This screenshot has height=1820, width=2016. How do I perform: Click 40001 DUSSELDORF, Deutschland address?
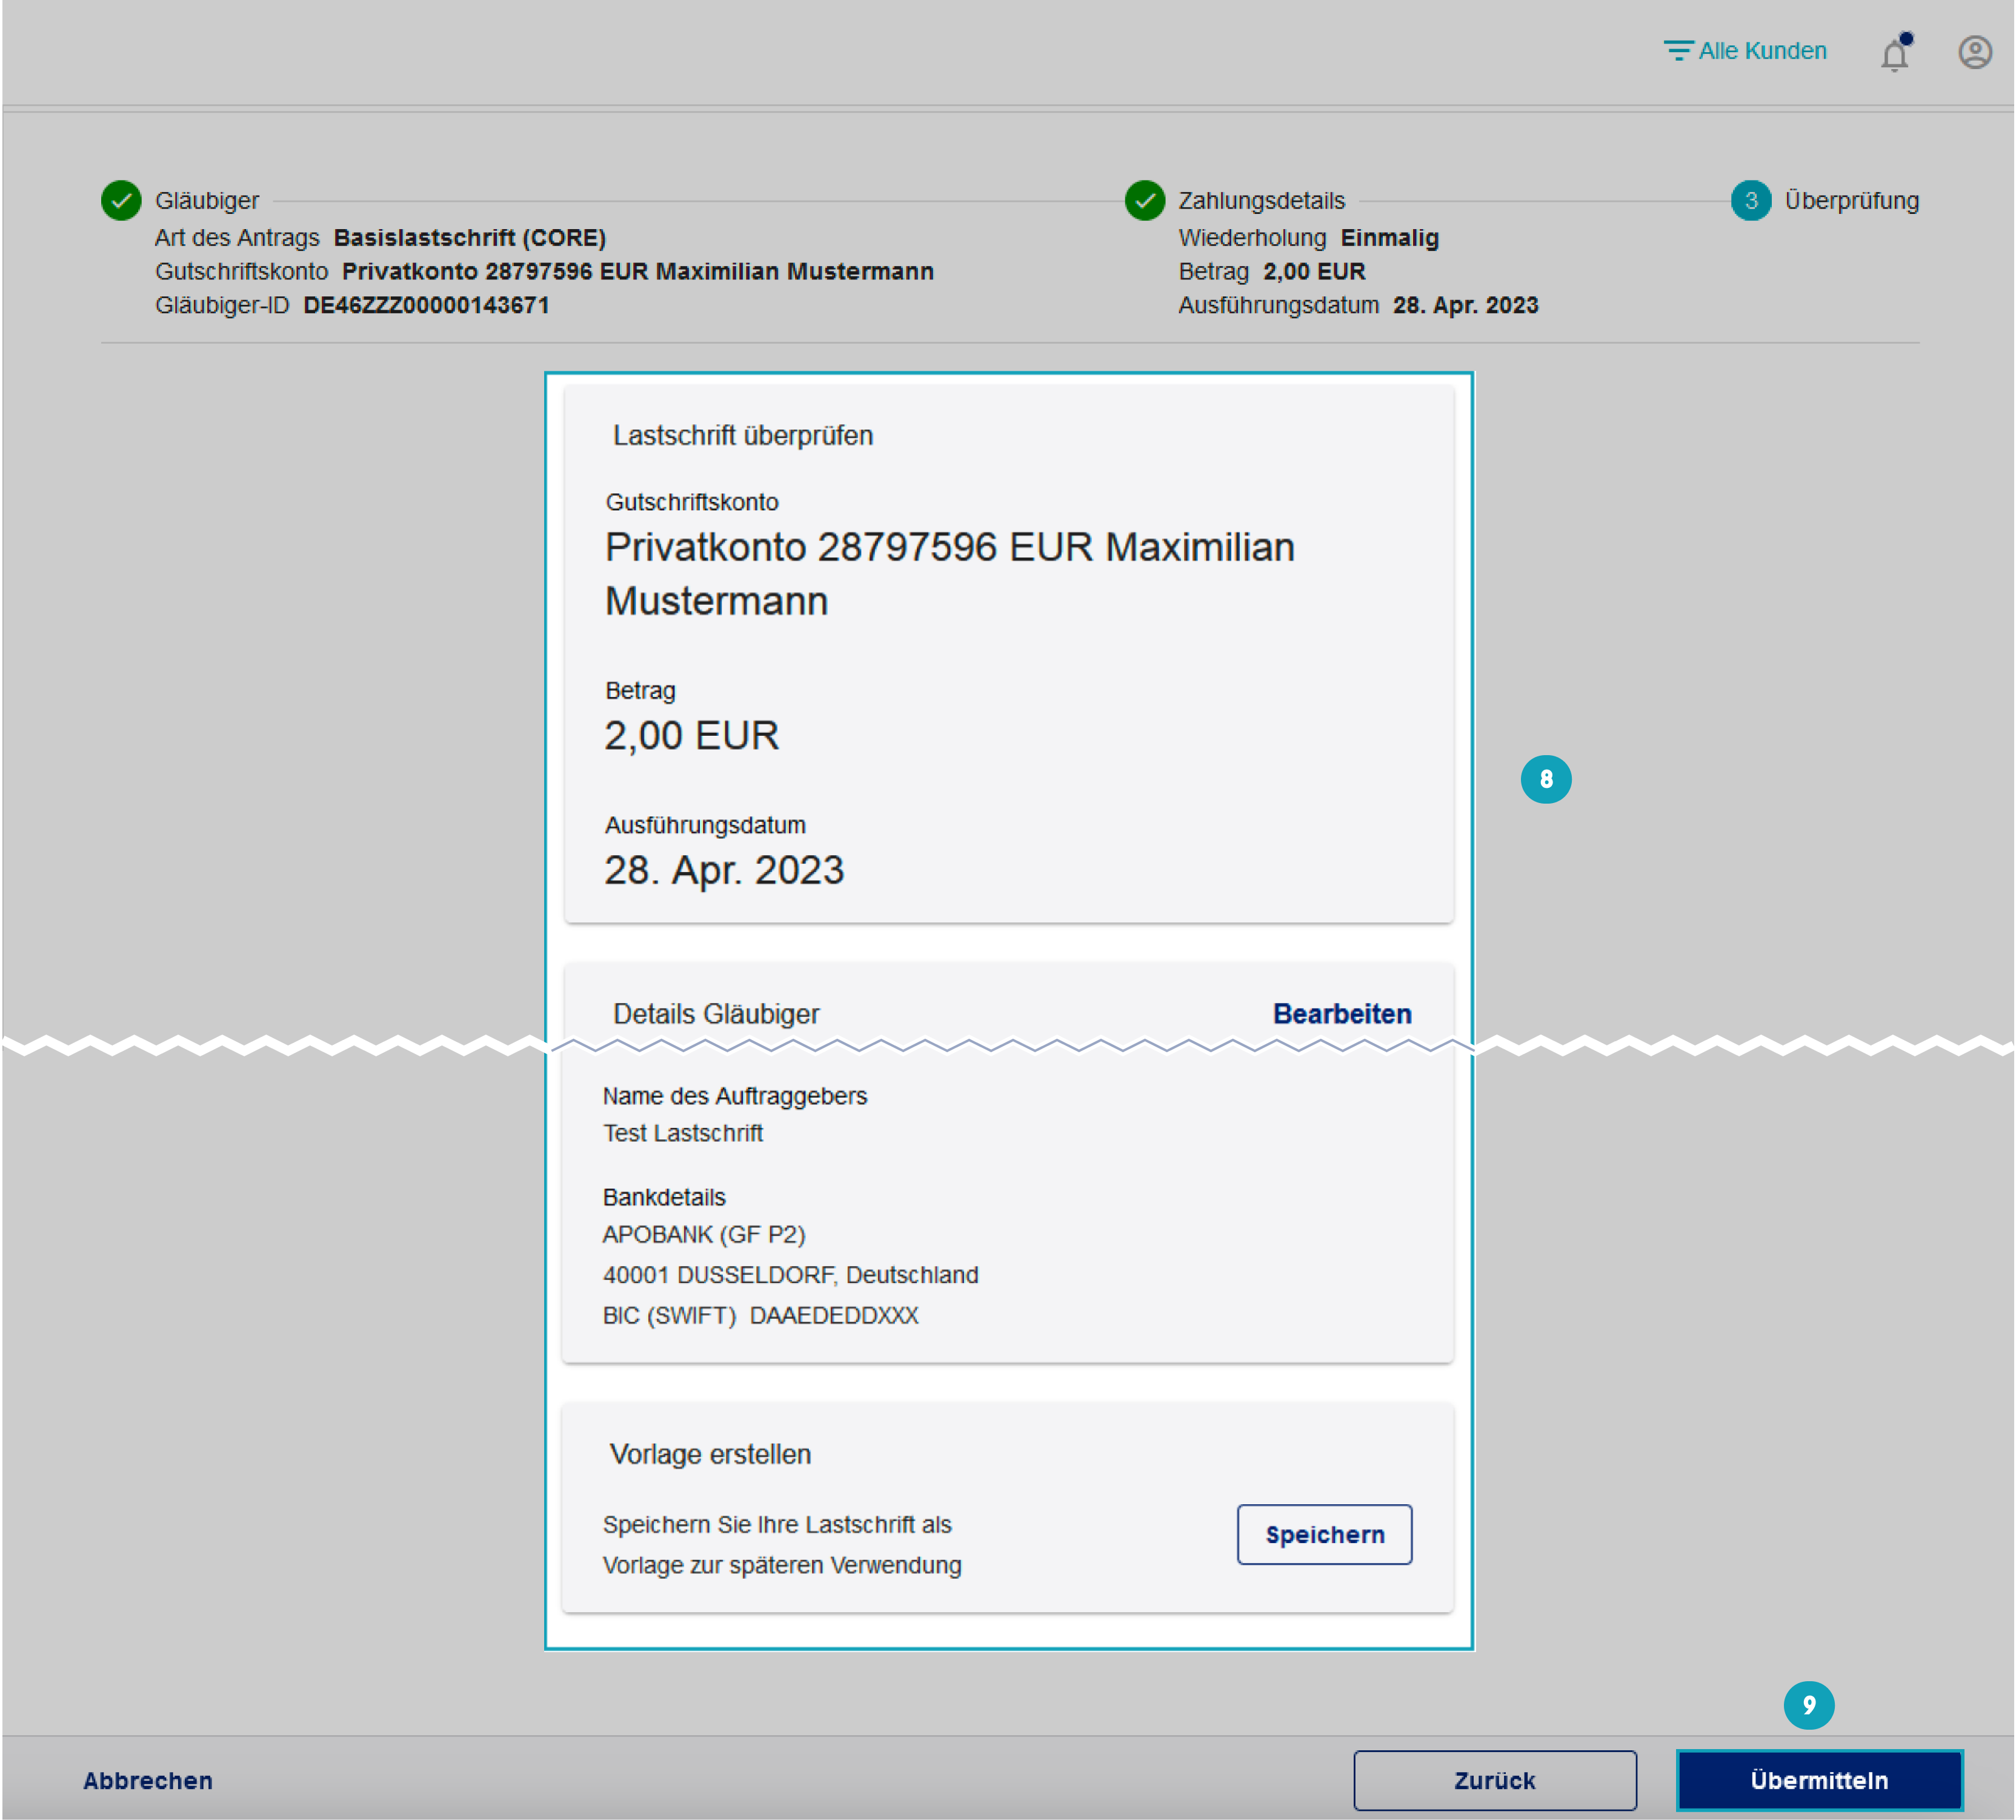pyautogui.click(x=791, y=1276)
